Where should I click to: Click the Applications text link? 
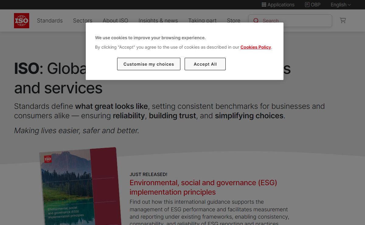281,5
